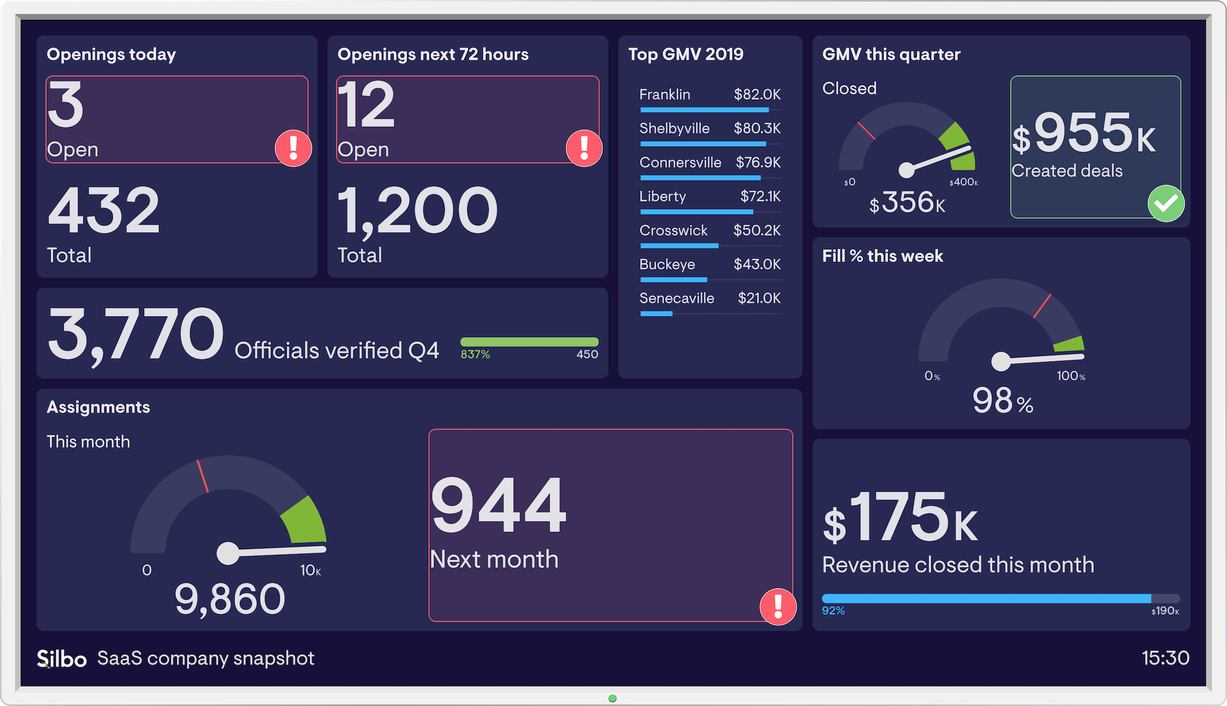The height and width of the screenshot is (706, 1227).
Task: Click the Connersville row label
Action: point(680,163)
